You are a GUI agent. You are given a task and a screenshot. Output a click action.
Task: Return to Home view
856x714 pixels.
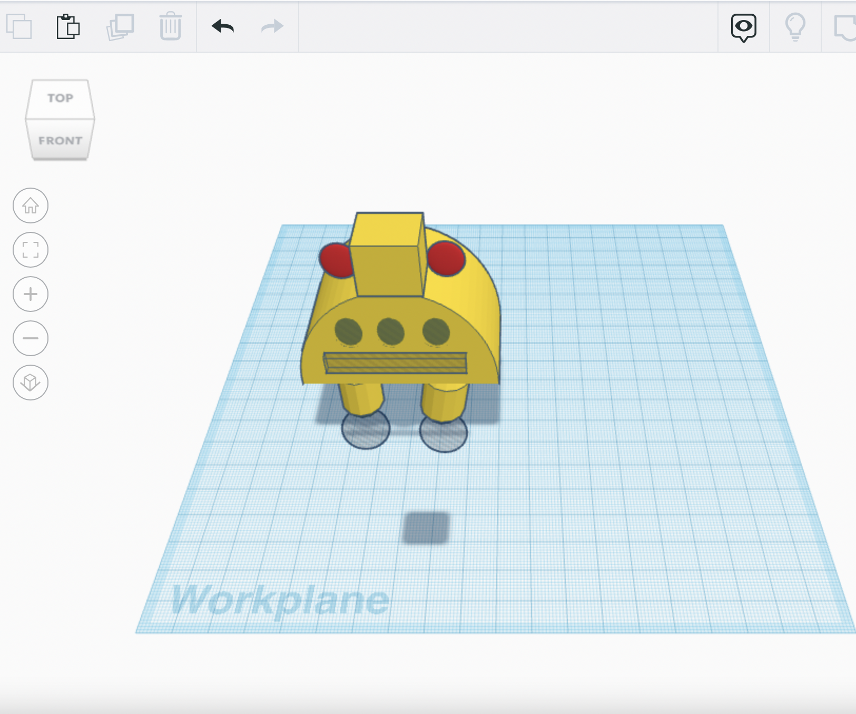[x=30, y=206]
